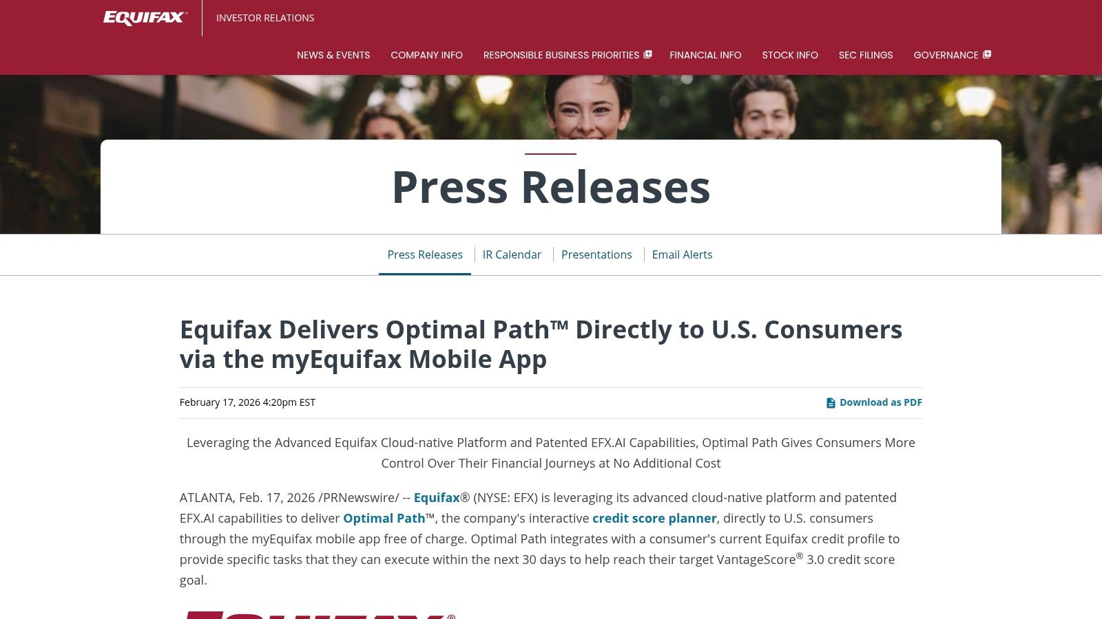
Task: Open the News & Events menu
Action: [333, 55]
